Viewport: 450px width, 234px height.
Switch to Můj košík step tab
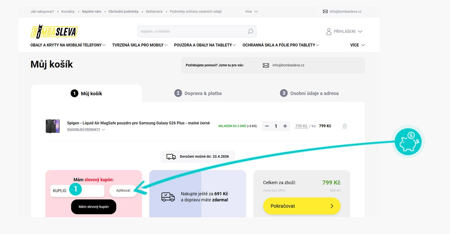coord(86,93)
